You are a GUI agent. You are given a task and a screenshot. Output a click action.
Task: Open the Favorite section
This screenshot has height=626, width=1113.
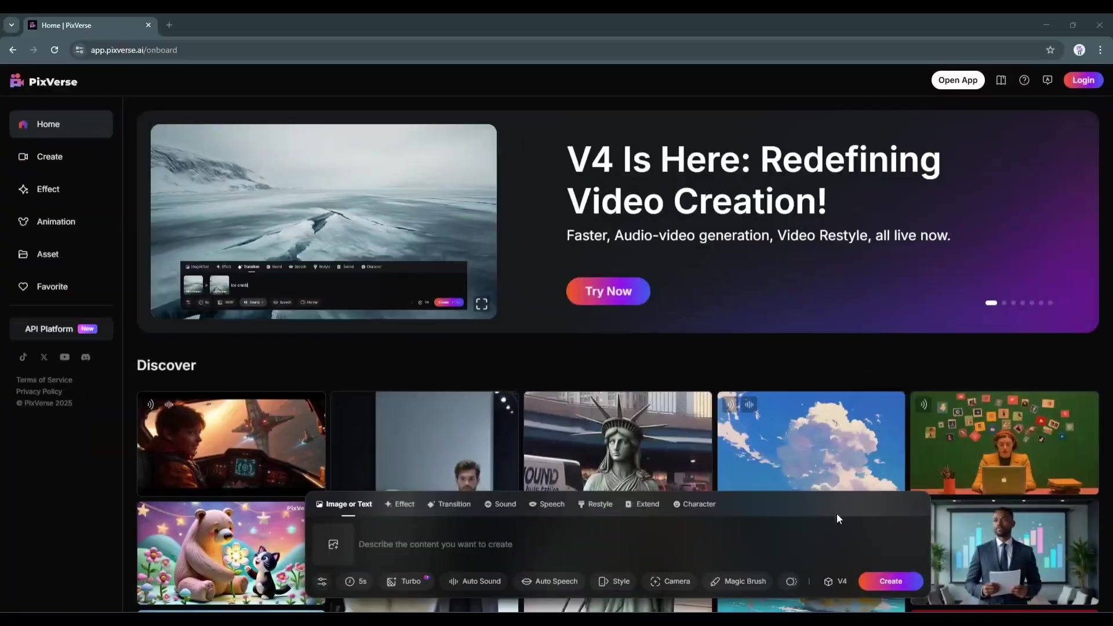pyautogui.click(x=52, y=286)
